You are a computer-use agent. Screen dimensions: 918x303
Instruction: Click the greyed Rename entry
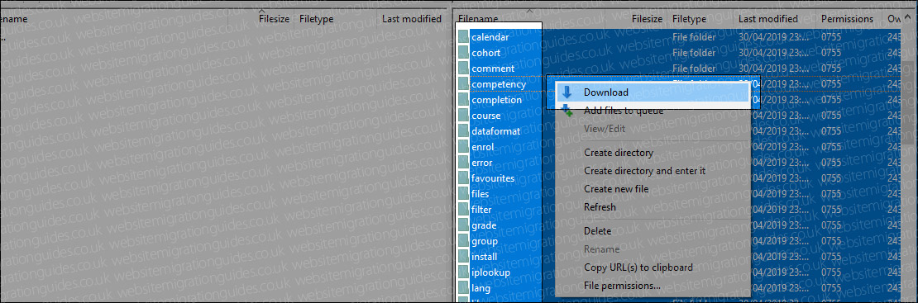(x=653, y=249)
